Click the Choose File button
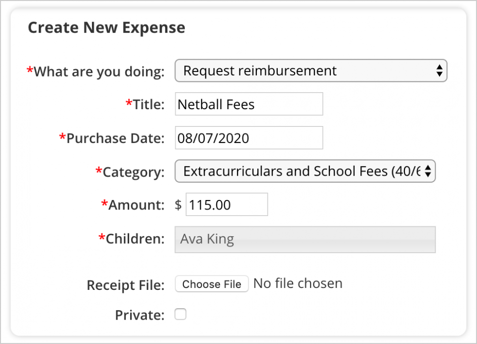 212,284
